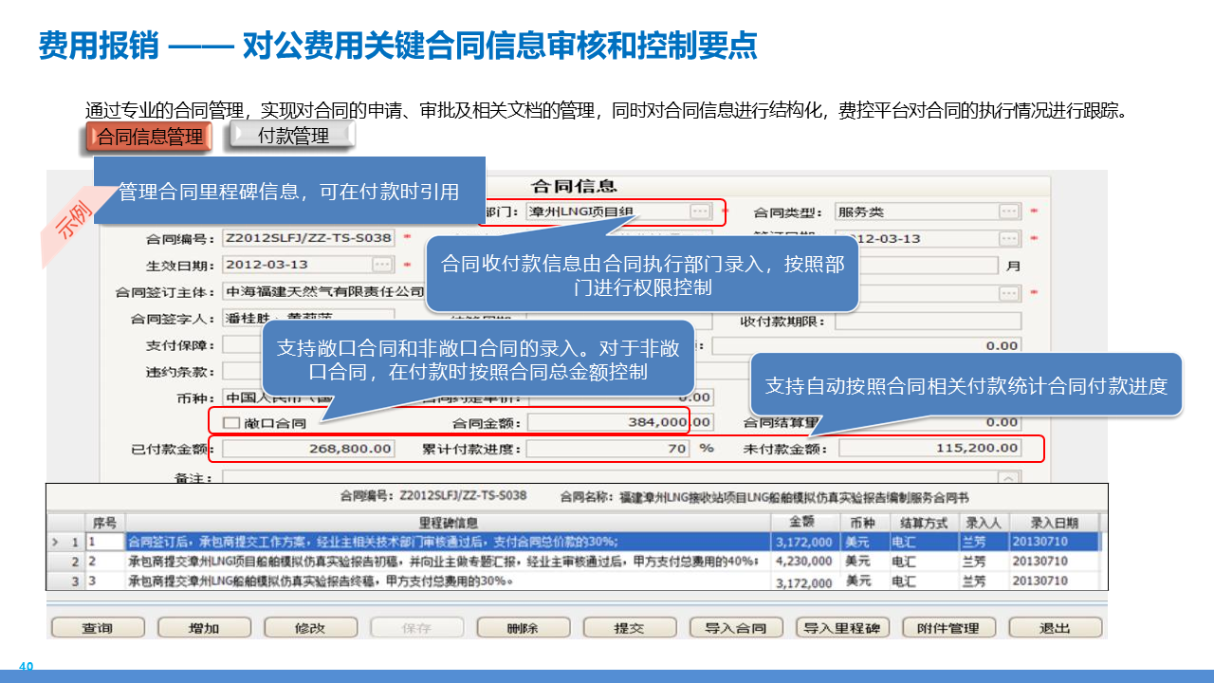Click the 修改 button
Viewport: 1214px width, 683px height.
[310, 628]
